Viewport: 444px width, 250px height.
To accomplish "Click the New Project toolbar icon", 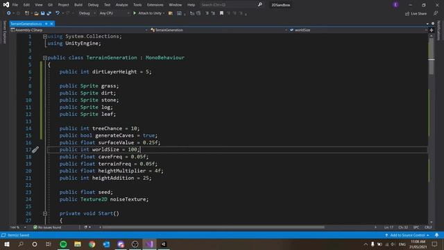I will 27,13.
